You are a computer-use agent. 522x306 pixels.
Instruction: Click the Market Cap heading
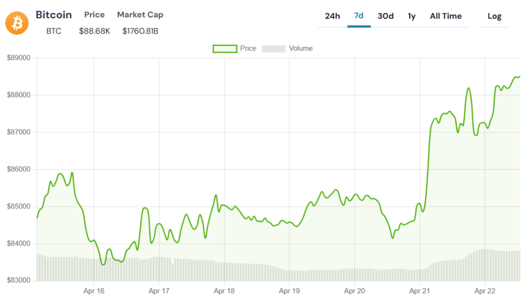(x=140, y=15)
